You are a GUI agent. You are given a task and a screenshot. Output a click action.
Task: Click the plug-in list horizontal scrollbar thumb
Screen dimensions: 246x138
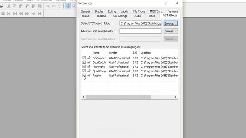coord(118,97)
